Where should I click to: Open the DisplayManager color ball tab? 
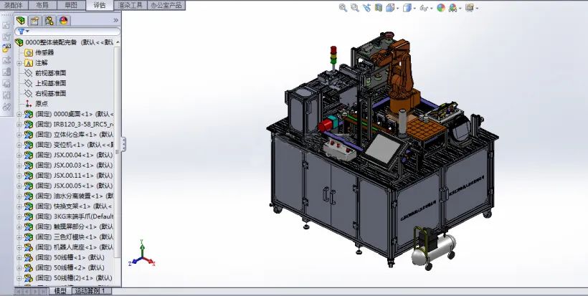[63, 21]
